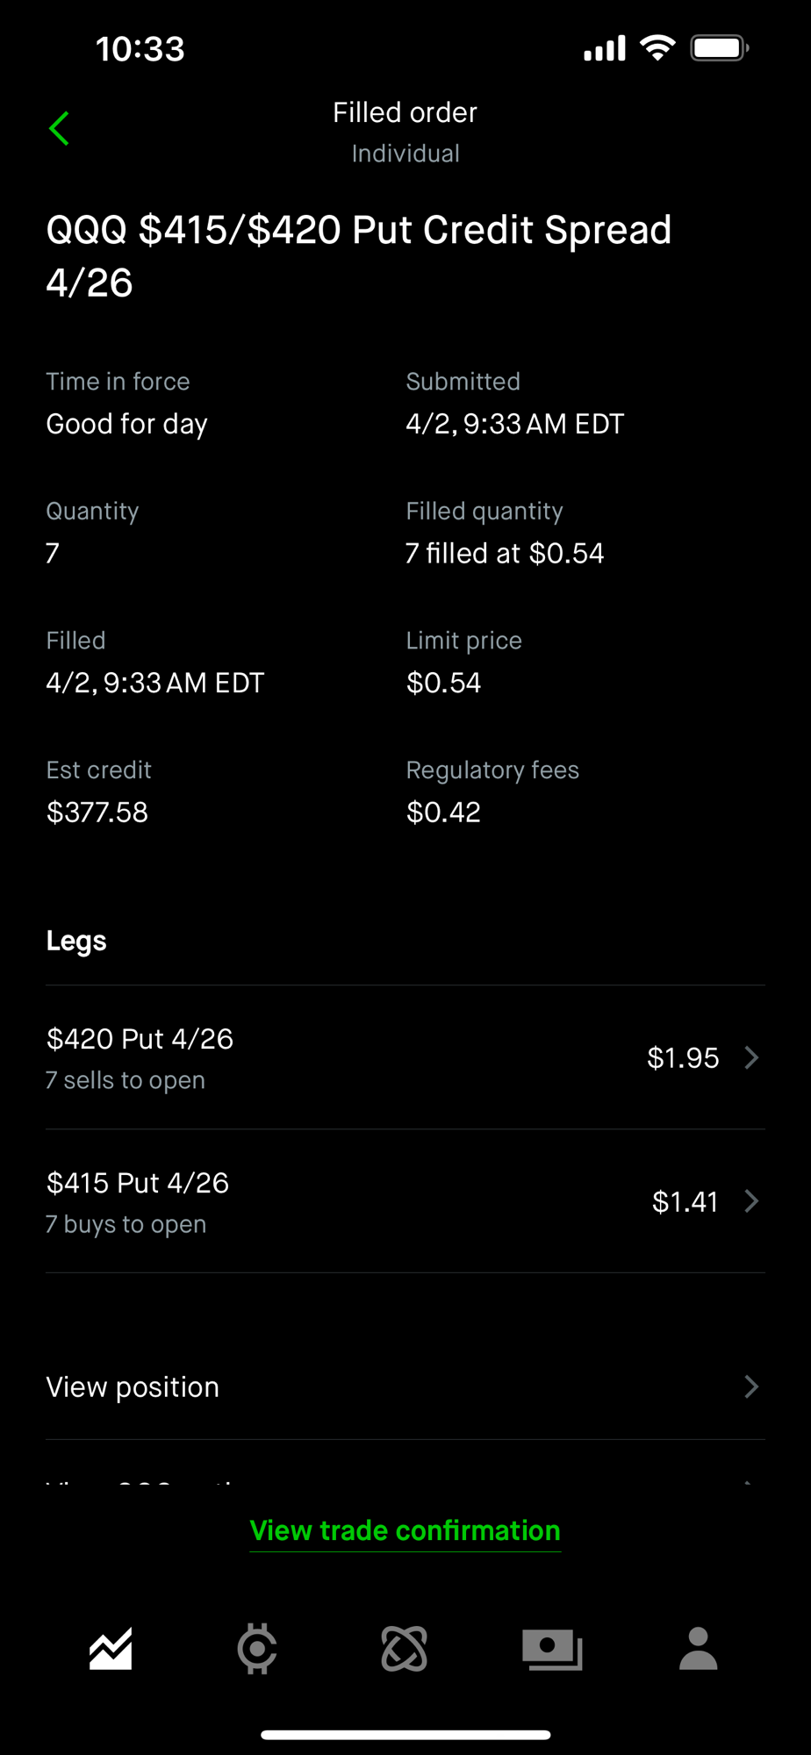Tap the orbit-shaped icon in bottom navigation
Image resolution: width=811 pixels, height=1755 pixels.
(405, 1649)
